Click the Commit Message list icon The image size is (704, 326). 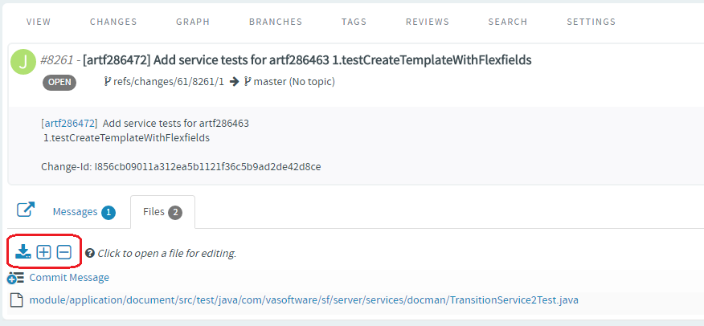click(16, 278)
